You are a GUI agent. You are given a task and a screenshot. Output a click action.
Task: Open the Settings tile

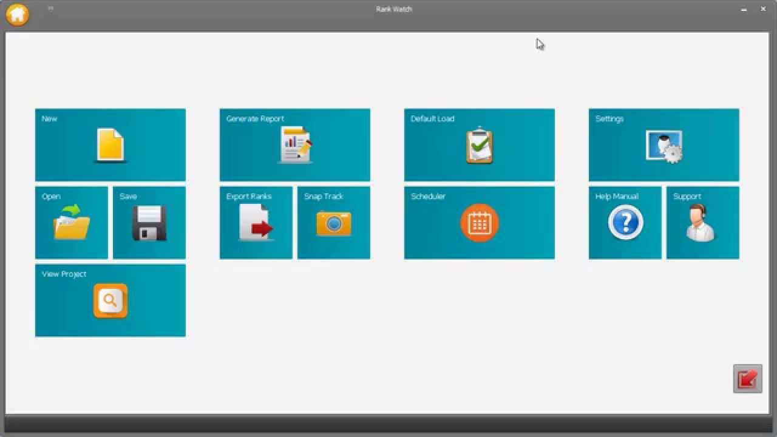pyautogui.click(x=664, y=145)
